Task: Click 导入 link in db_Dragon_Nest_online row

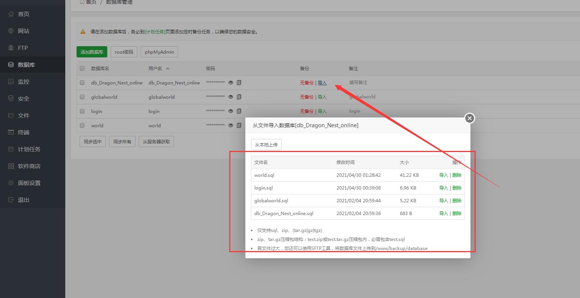Action: [x=322, y=83]
